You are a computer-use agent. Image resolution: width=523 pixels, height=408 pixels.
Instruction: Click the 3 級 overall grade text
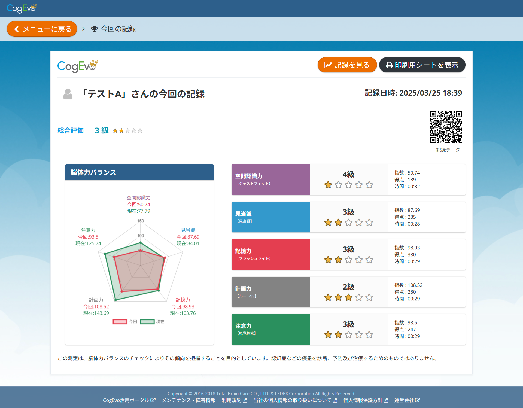click(x=101, y=130)
